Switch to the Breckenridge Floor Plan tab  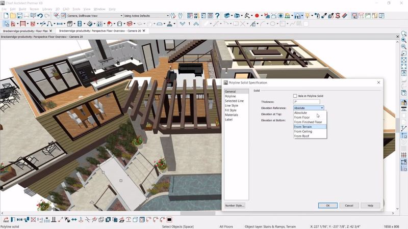[x=24, y=31]
